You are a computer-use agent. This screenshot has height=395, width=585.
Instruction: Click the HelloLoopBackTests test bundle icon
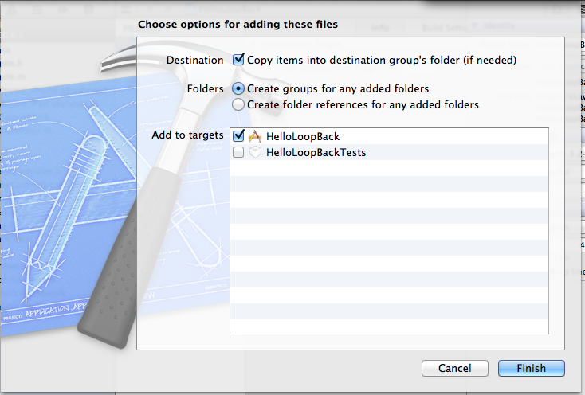pyautogui.click(x=255, y=152)
